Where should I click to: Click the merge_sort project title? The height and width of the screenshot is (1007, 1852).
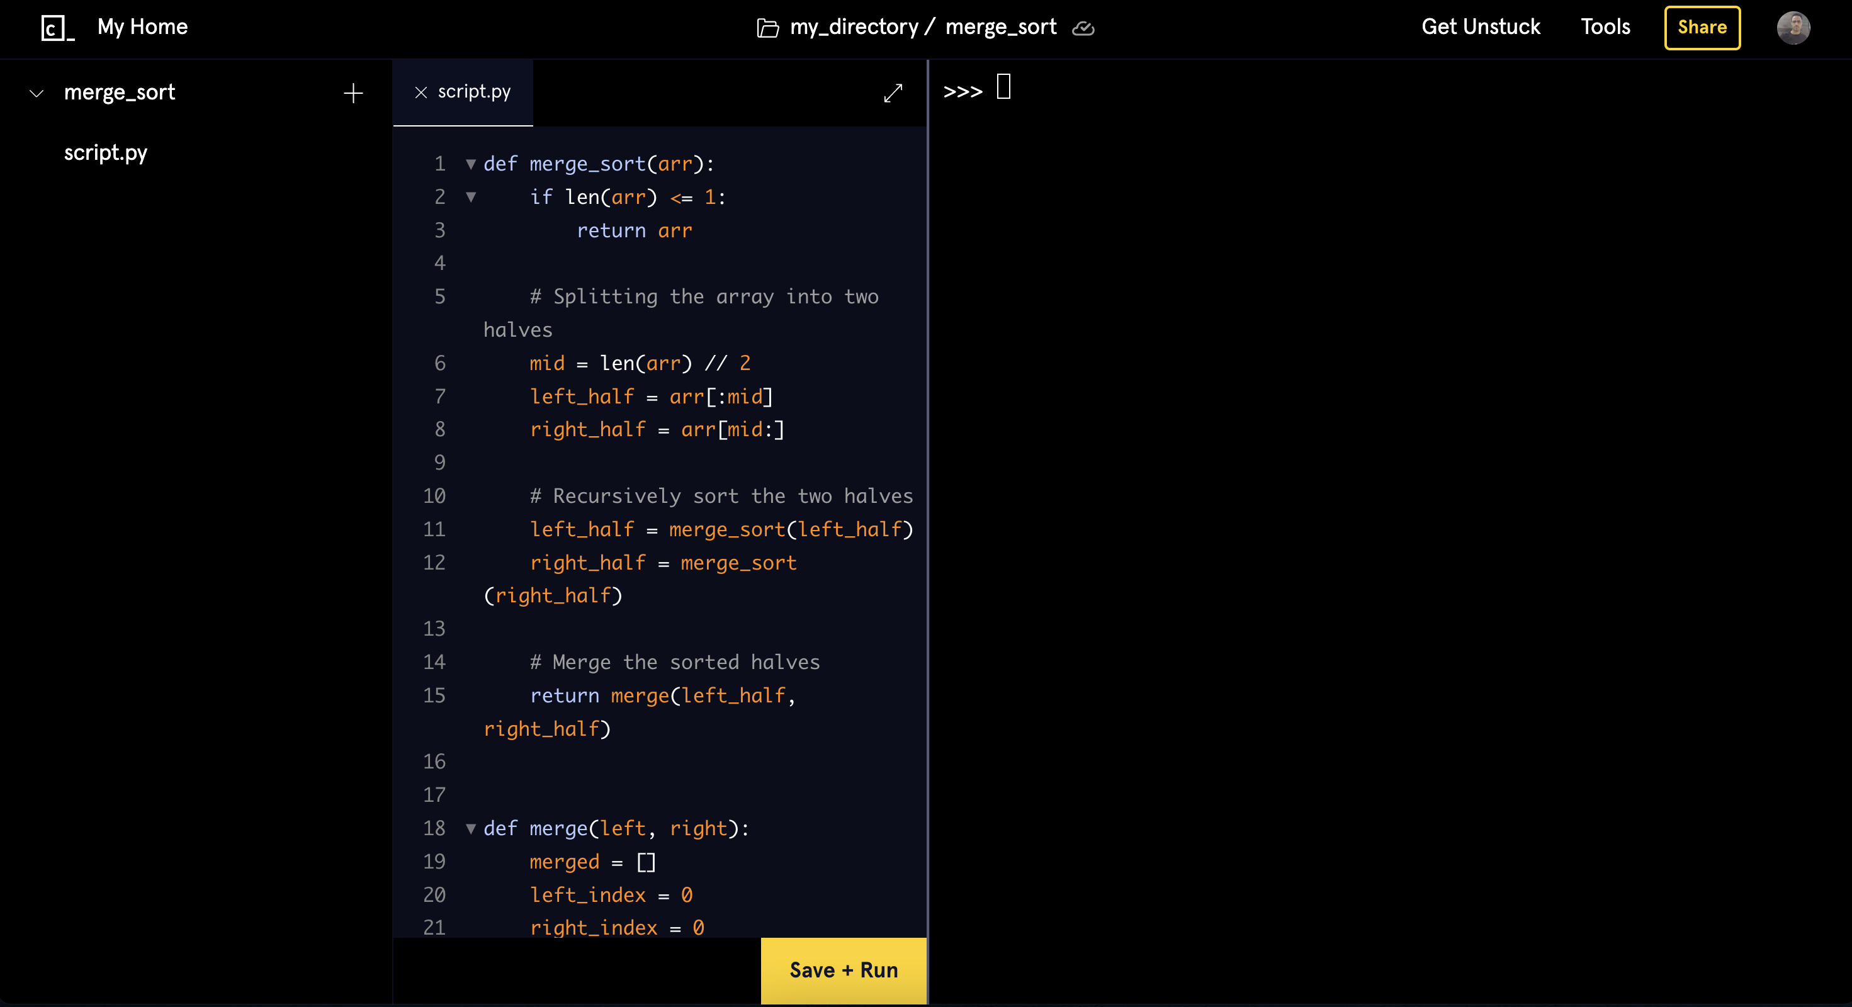(1001, 26)
